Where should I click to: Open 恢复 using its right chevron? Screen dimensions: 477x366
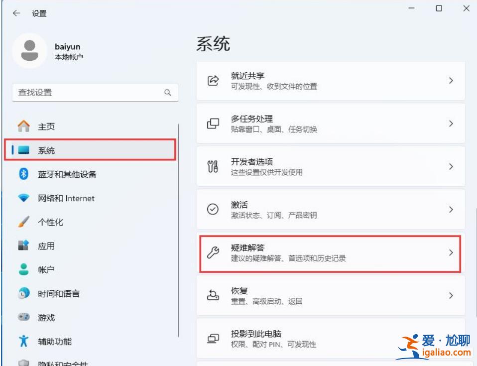[x=451, y=295]
